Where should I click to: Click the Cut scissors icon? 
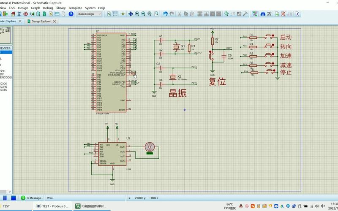click(x=180, y=14)
